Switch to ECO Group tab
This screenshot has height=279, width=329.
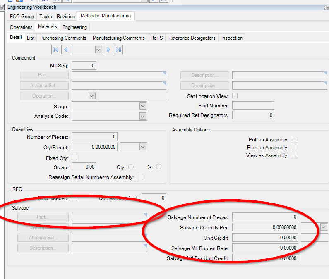tap(22, 17)
